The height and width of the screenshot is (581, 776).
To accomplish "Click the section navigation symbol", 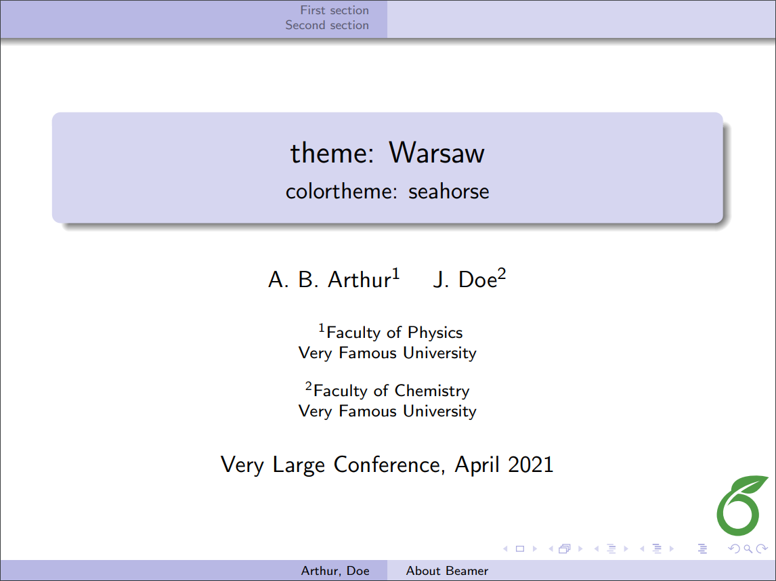I will pos(658,548).
